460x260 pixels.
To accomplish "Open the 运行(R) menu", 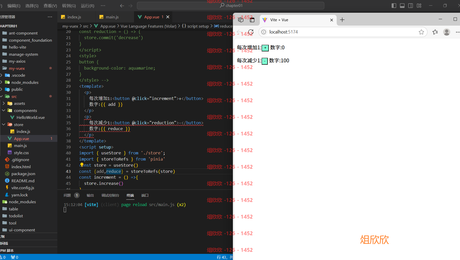I will [88, 6].
